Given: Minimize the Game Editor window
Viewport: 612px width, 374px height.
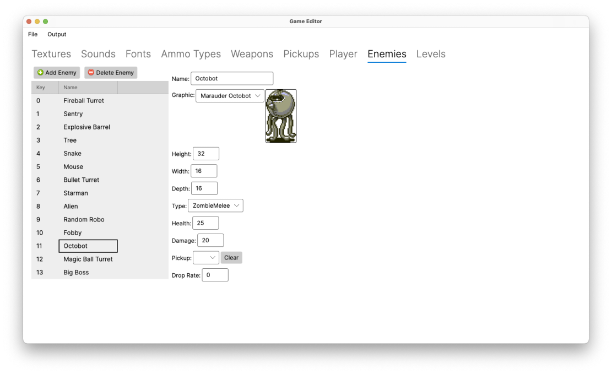Looking at the screenshot, I should [x=37, y=21].
